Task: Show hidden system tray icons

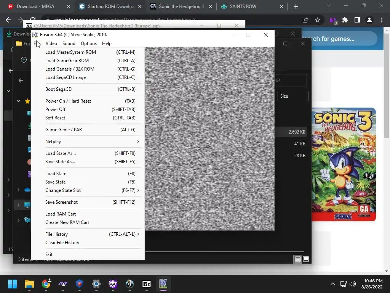Action: pyautogui.click(x=333, y=284)
